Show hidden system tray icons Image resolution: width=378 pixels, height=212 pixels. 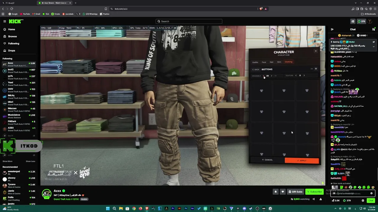click(335, 208)
